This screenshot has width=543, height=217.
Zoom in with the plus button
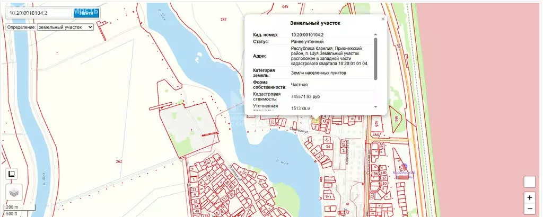[529, 197]
